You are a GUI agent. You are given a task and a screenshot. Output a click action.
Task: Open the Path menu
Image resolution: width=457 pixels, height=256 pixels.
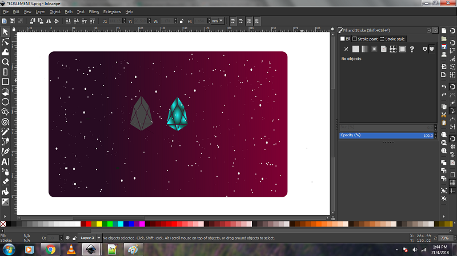[x=69, y=11]
